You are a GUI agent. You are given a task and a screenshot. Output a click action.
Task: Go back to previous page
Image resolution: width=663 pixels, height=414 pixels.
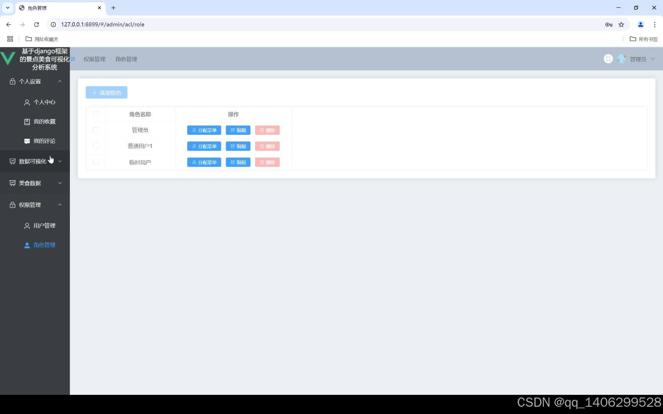[8, 25]
